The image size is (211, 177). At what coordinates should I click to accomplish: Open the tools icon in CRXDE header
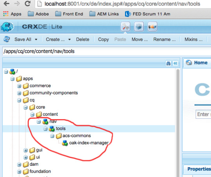coord(125,27)
